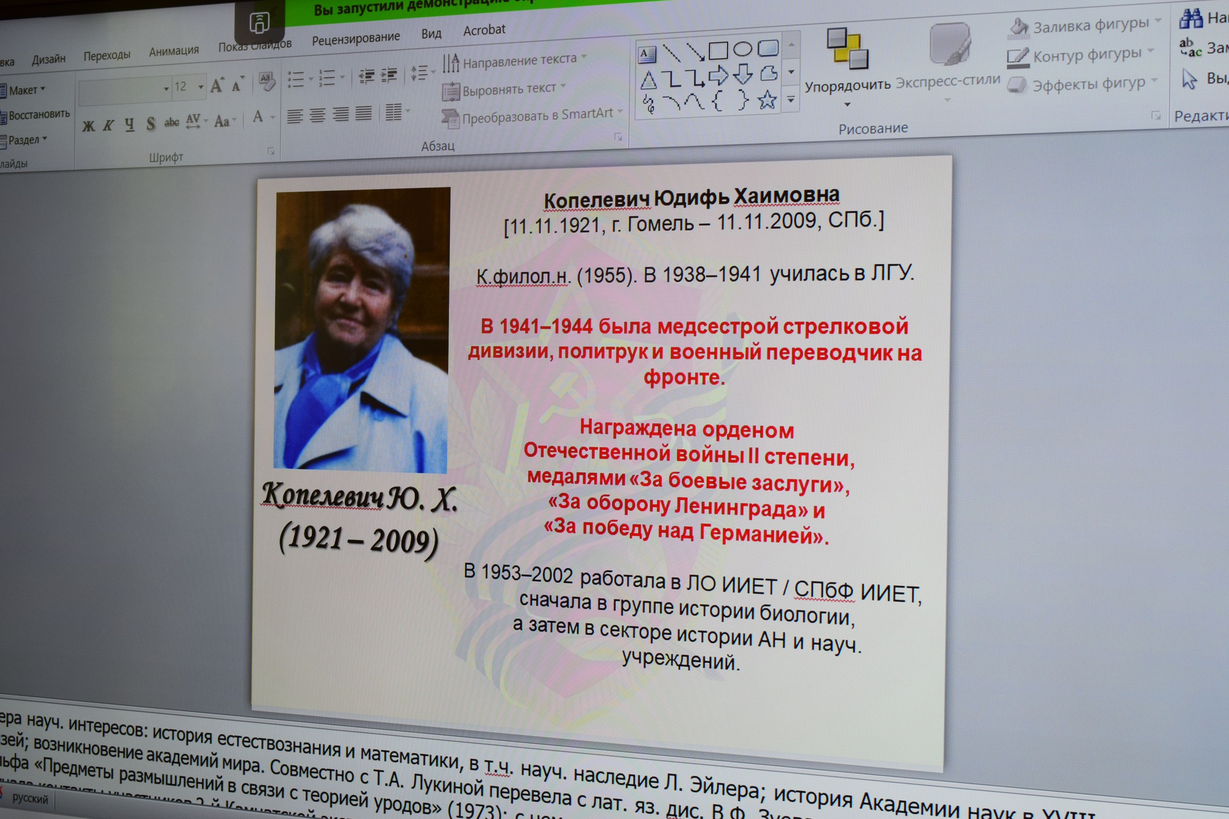Justify text alignment
Image resolution: width=1229 pixels, height=819 pixels.
364,113
